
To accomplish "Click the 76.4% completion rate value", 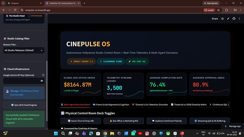I will point(157,85).
